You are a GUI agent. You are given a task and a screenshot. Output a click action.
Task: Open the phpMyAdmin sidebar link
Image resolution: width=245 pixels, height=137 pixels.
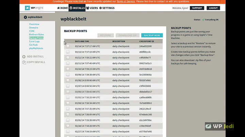pos(36,48)
